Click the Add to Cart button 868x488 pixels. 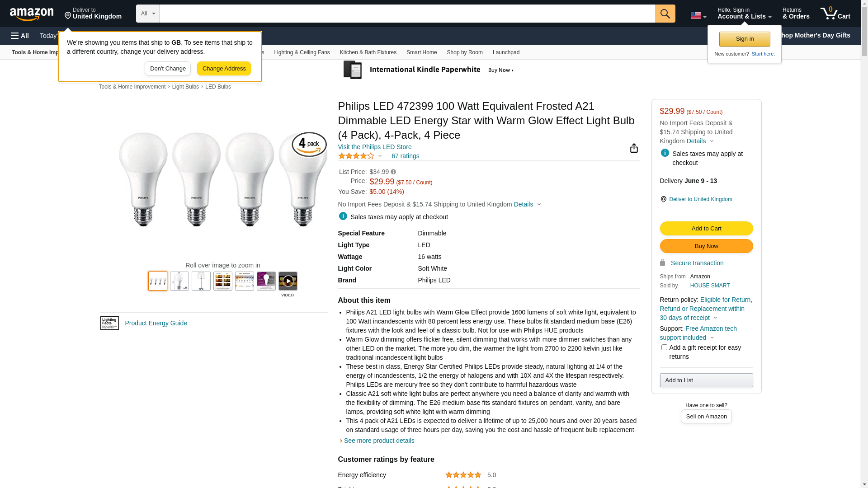coord(706,229)
